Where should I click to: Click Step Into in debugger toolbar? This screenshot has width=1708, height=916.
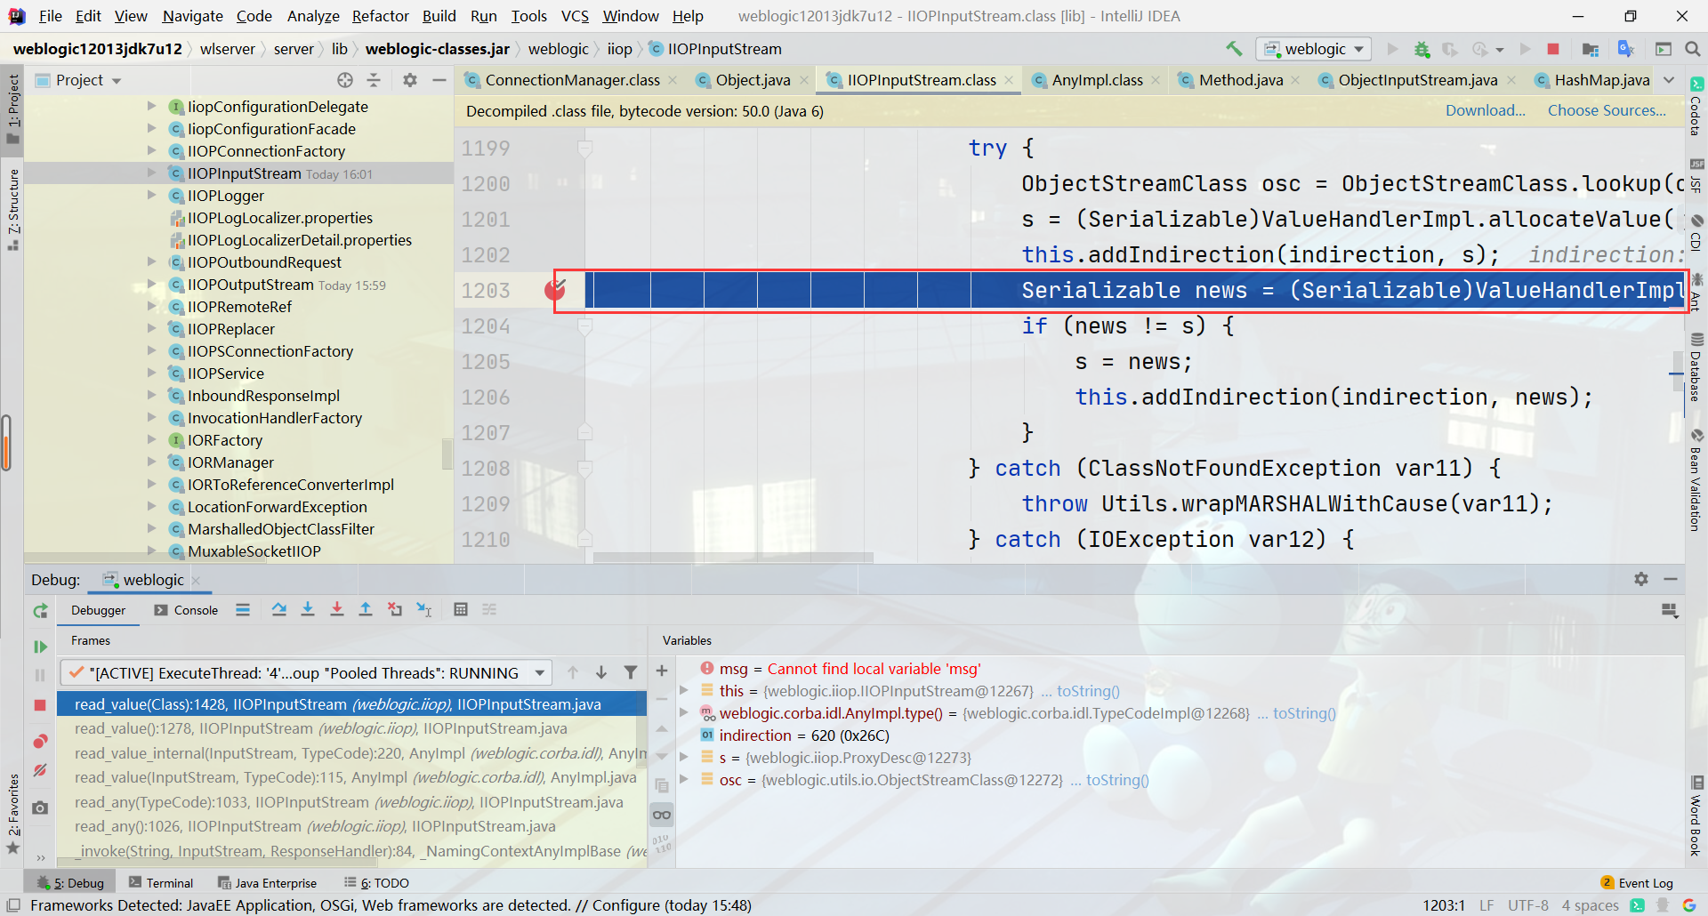(308, 609)
